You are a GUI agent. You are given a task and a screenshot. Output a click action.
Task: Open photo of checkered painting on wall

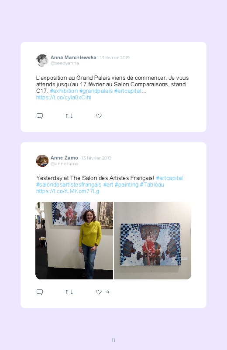[x=152, y=241]
